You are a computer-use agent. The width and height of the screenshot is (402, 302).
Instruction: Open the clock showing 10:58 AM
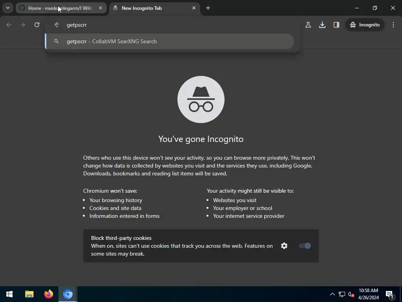[368, 294]
